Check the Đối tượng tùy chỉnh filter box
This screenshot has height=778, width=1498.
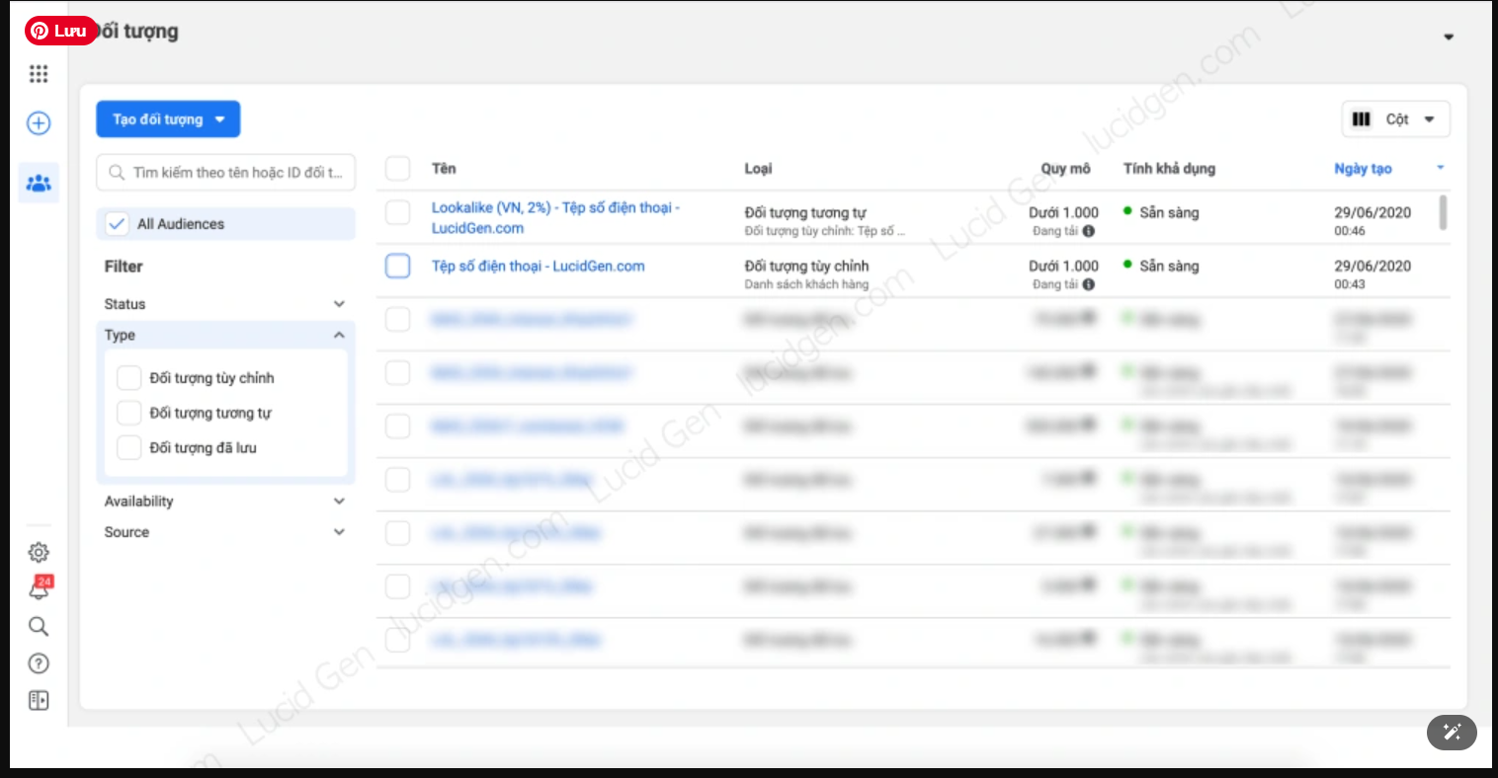(128, 378)
